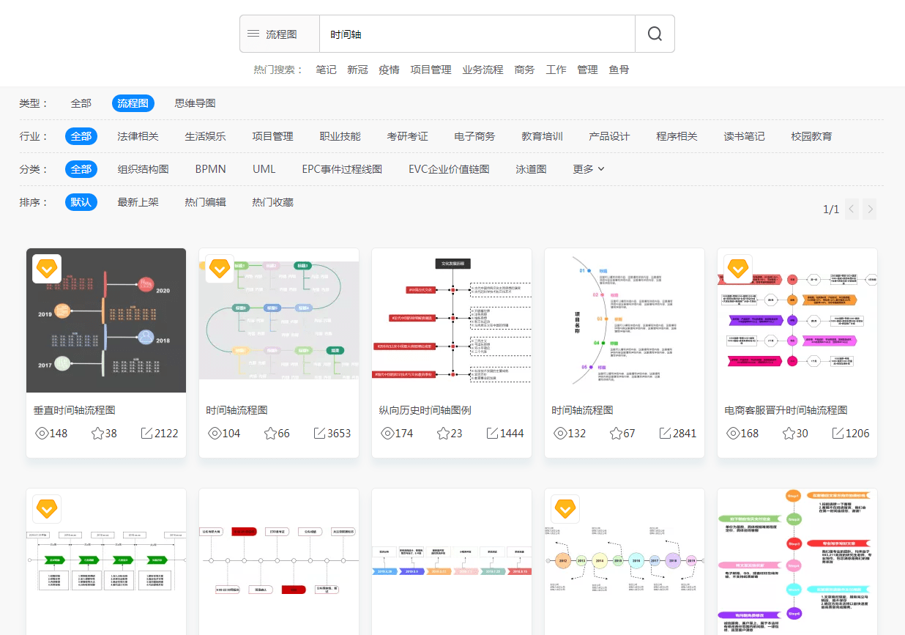Click the previous page arrow
The width and height of the screenshot is (905, 635).
[x=852, y=209]
